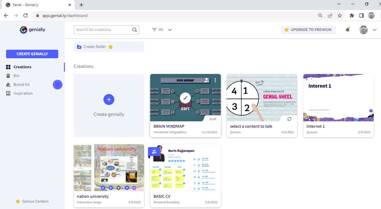
Task: Go back in Chrome
Action: [6, 15]
